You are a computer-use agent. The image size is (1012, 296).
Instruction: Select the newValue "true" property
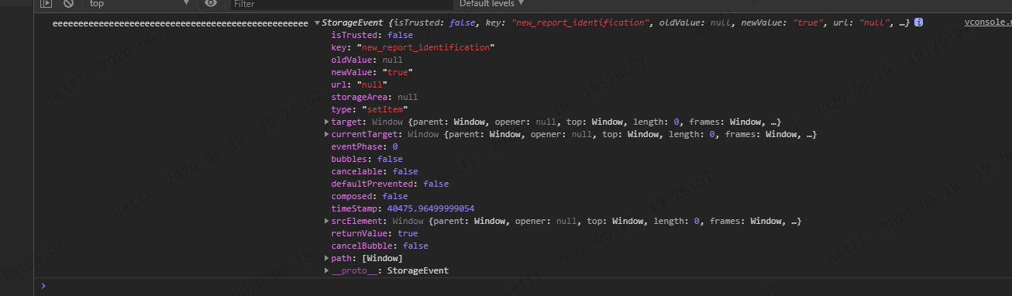click(x=371, y=73)
